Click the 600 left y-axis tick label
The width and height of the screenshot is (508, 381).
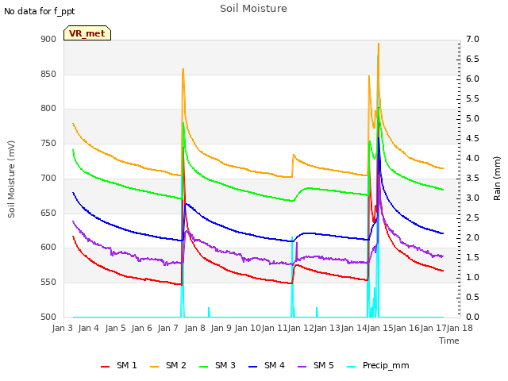[48, 248]
